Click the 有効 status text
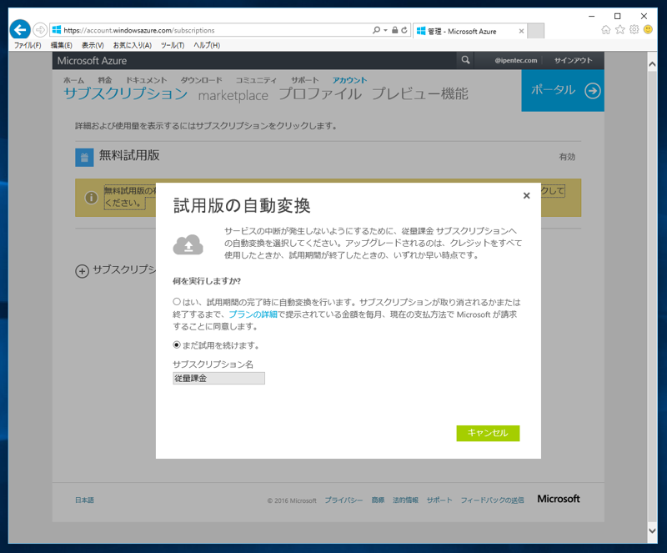Viewport: 667px width, 553px height. coord(567,157)
